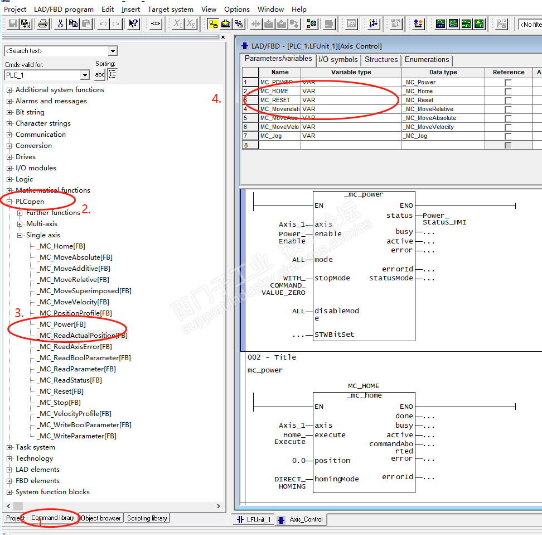Switch to the I/O symbols tab
Viewport: 542px width, 535px height.
pyautogui.click(x=338, y=60)
